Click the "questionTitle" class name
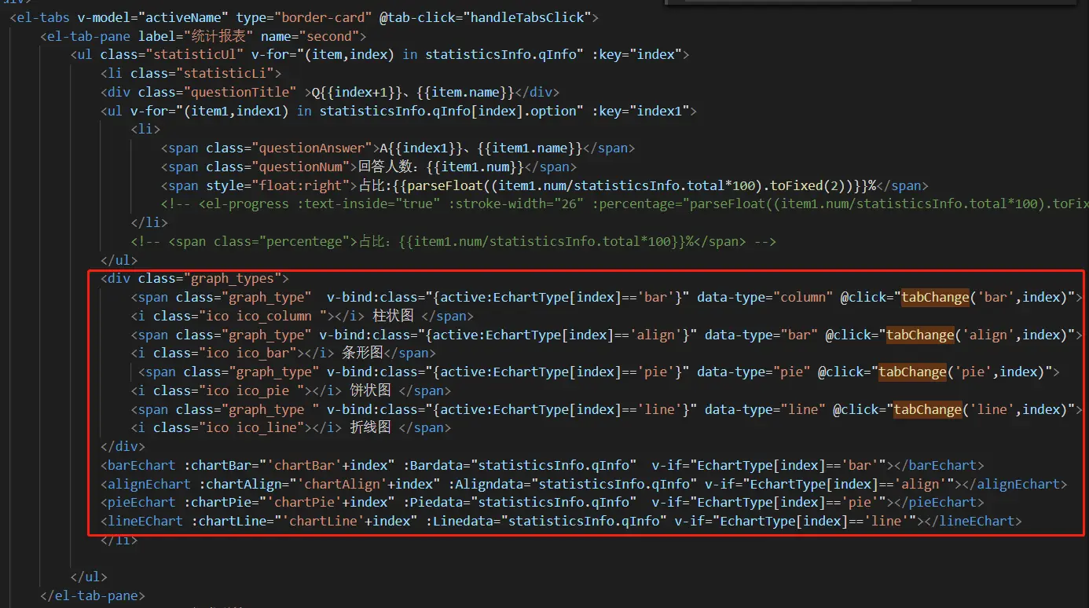 (x=242, y=92)
